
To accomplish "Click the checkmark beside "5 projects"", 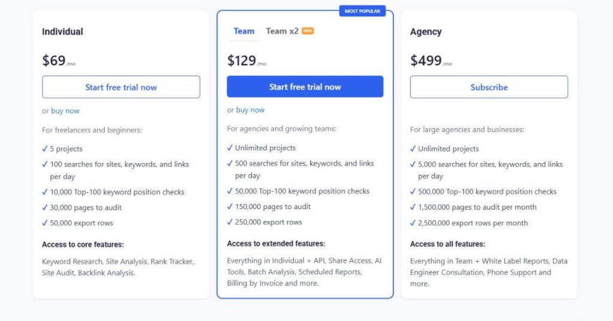I will [x=45, y=149].
